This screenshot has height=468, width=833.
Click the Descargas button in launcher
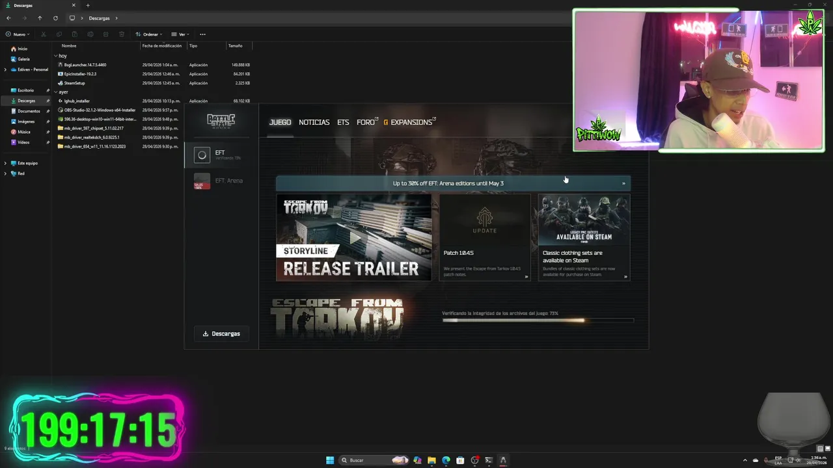pyautogui.click(x=221, y=333)
